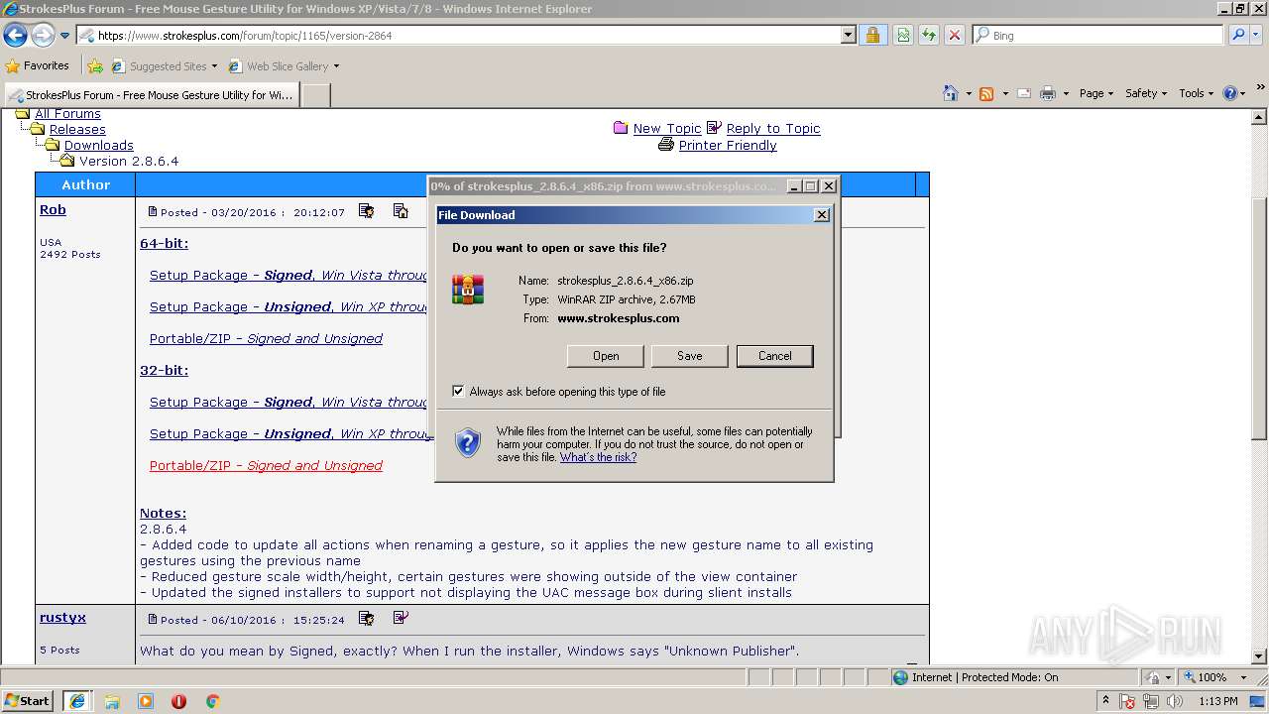Viewport: 1269px width, 714px height.
Task: Open the red 32-bit Portable/ZIP link
Action: coord(266,466)
